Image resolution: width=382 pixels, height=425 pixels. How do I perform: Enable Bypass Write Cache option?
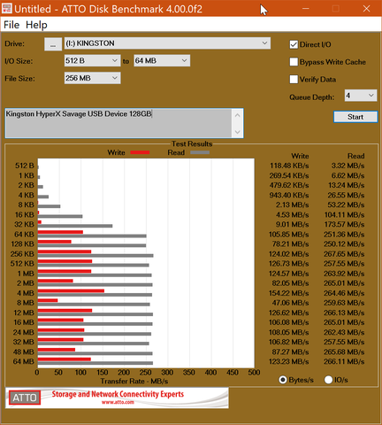coord(294,62)
